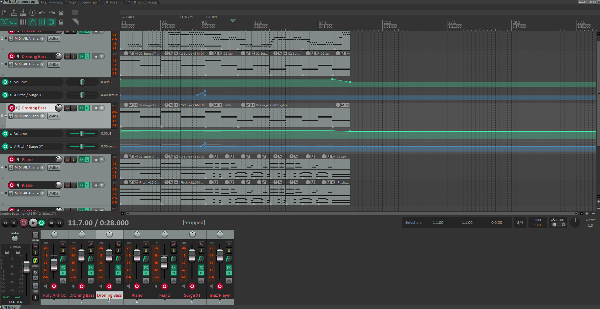Screen dimensions: 600x309
Task: Click the Project Settings info icon
Action: click(32, 13)
